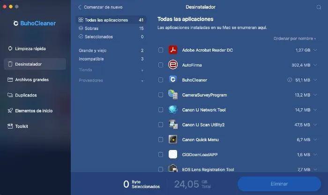Tick the CiGDownLoadAPP checkbox

(x=161, y=154)
